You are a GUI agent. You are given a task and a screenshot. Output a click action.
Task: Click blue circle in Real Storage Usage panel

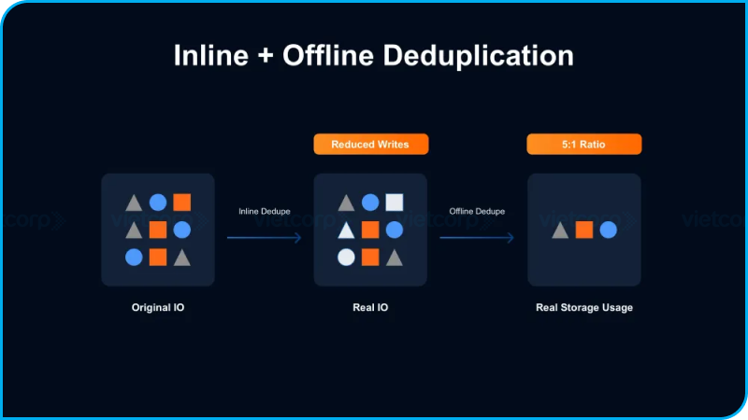pyautogui.click(x=609, y=230)
